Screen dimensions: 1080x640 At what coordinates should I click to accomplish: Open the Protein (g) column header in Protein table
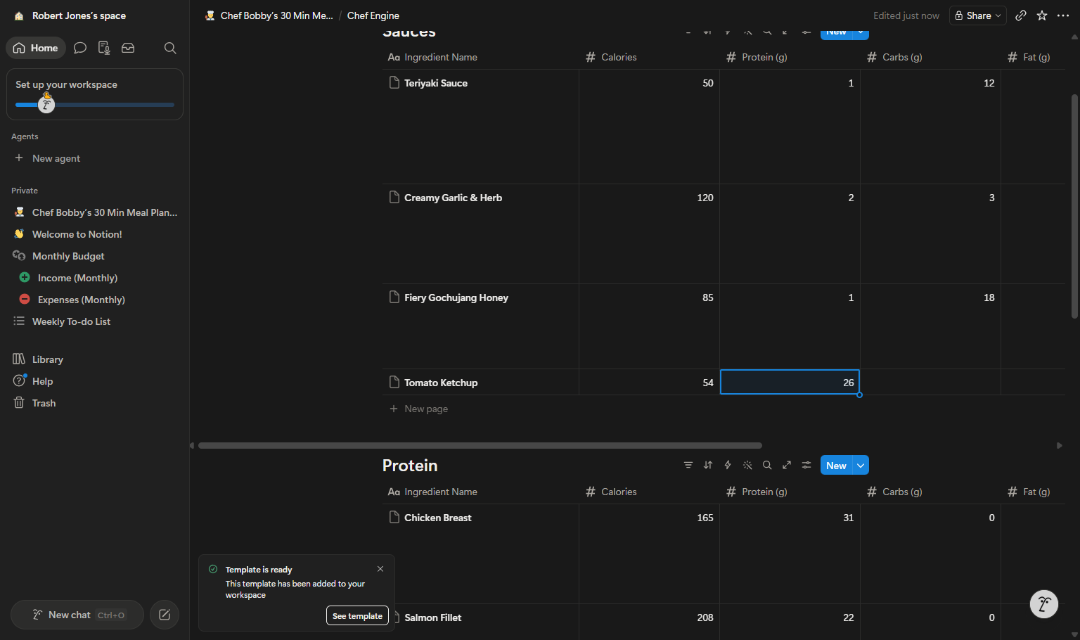tap(790, 492)
